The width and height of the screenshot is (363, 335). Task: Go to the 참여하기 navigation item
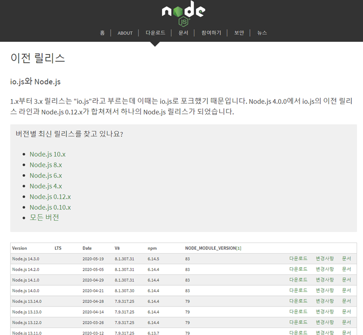tap(211, 33)
